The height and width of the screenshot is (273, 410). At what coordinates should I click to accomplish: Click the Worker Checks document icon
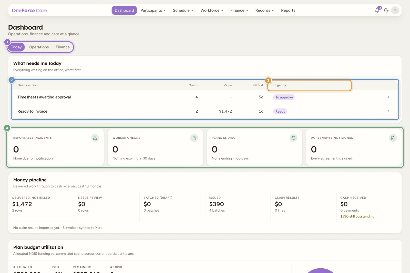[194, 138]
